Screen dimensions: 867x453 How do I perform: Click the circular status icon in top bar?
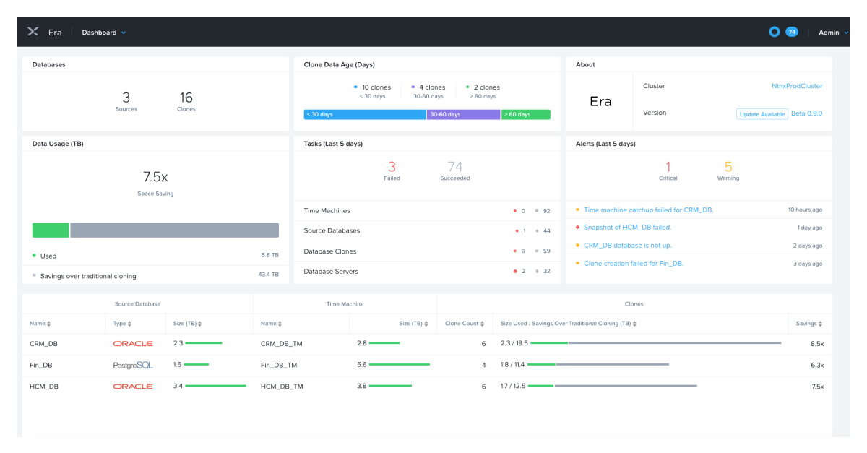coord(774,32)
